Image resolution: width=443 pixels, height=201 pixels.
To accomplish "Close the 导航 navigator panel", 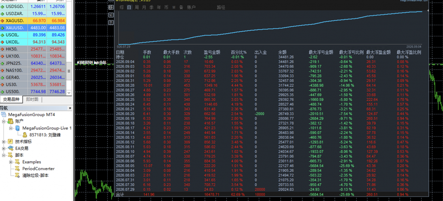I will coord(70,108).
